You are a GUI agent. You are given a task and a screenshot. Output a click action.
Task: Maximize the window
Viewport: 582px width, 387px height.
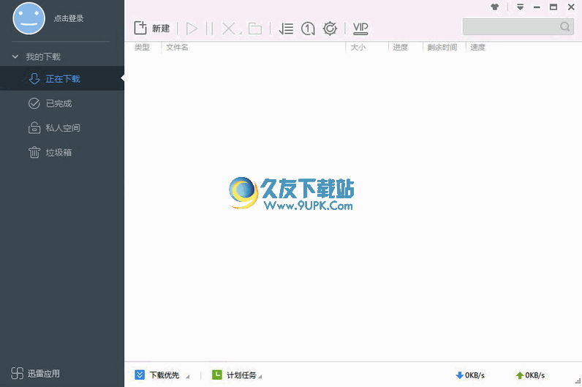pyautogui.click(x=553, y=7)
